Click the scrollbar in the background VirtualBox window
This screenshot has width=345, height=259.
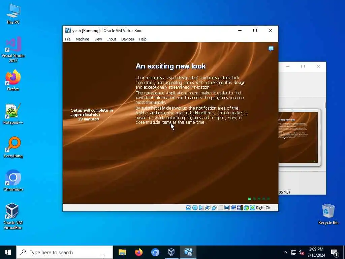(x=325, y=105)
